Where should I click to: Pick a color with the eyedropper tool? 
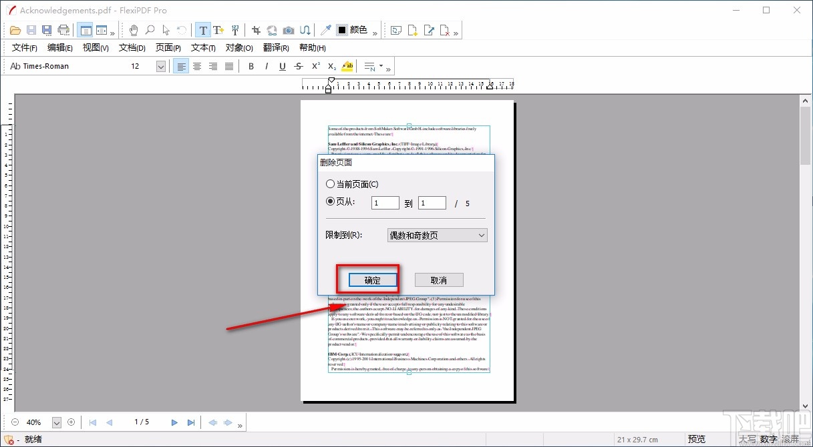tap(325, 29)
